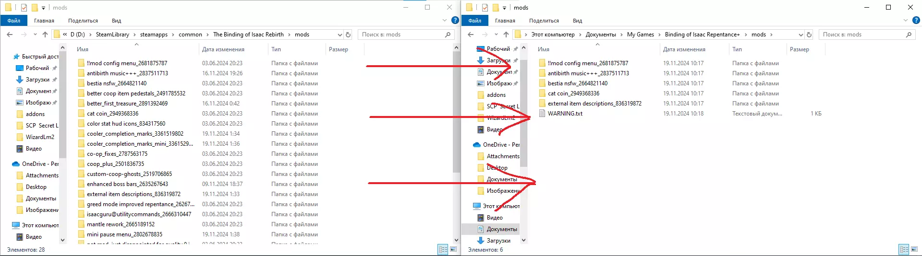Go back in left Explorer window

(x=10, y=35)
